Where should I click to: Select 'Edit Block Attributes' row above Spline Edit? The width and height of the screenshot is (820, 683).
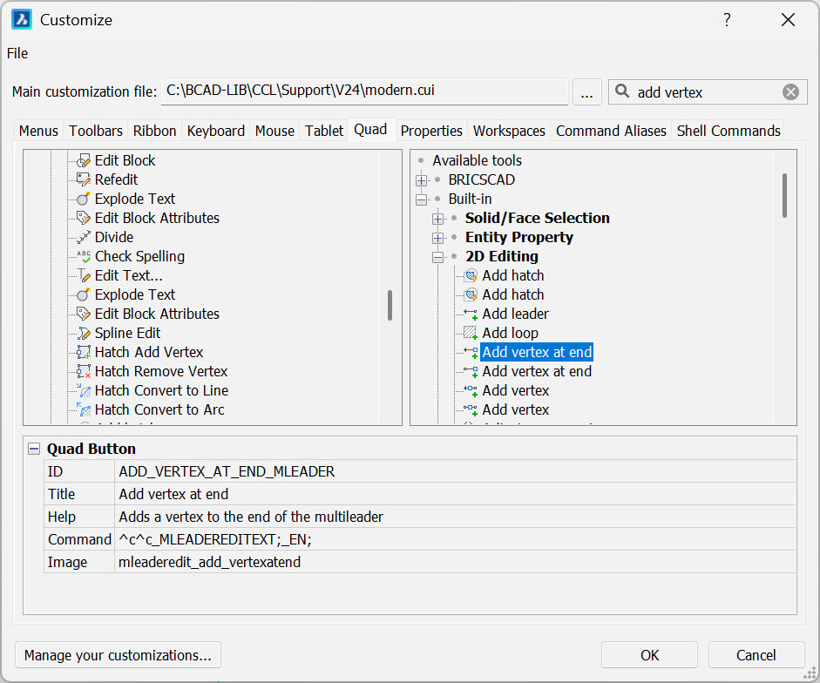tap(157, 314)
